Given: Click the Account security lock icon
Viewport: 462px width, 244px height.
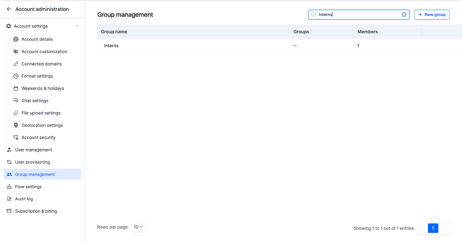Looking at the screenshot, I should pos(16,138).
